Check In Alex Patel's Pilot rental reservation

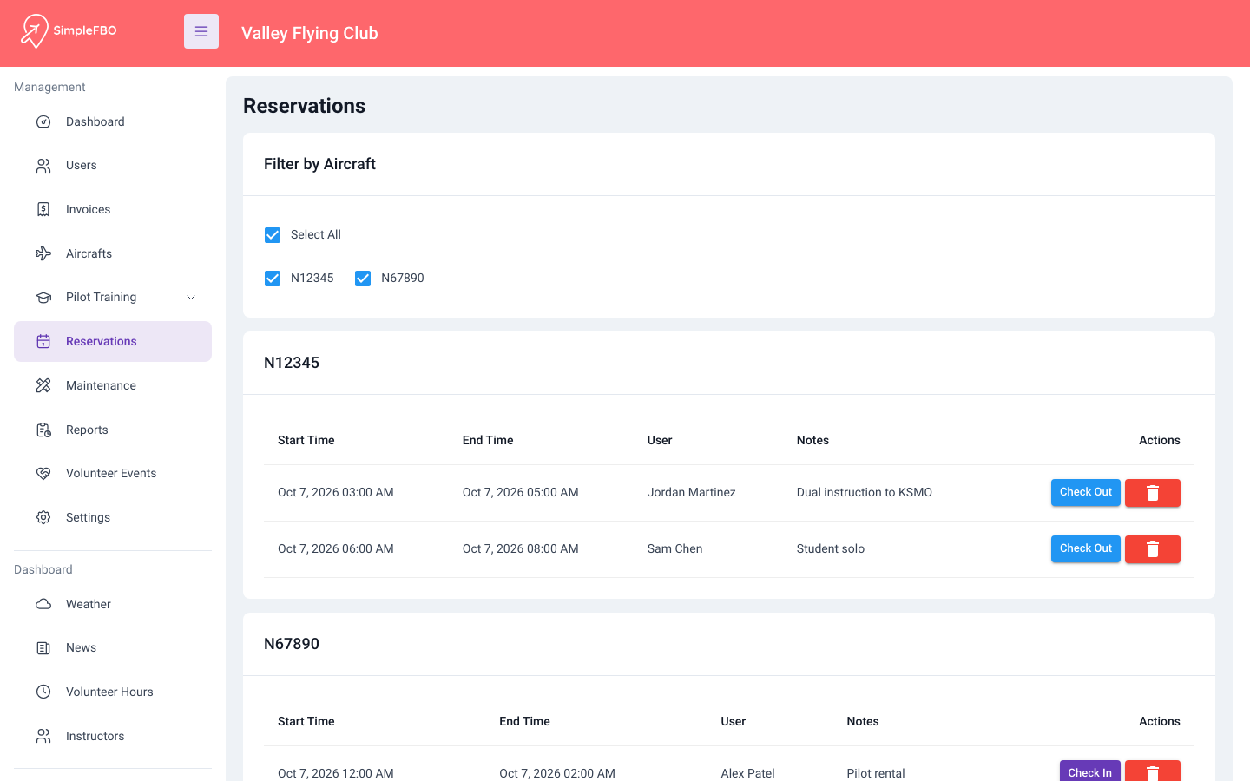coord(1090,771)
